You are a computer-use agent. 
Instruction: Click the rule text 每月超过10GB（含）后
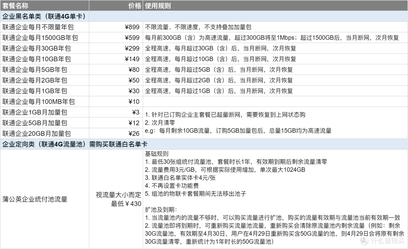(x=206, y=59)
